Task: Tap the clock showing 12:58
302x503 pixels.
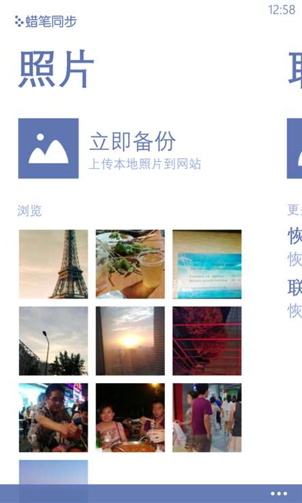Action: click(282, 10)
